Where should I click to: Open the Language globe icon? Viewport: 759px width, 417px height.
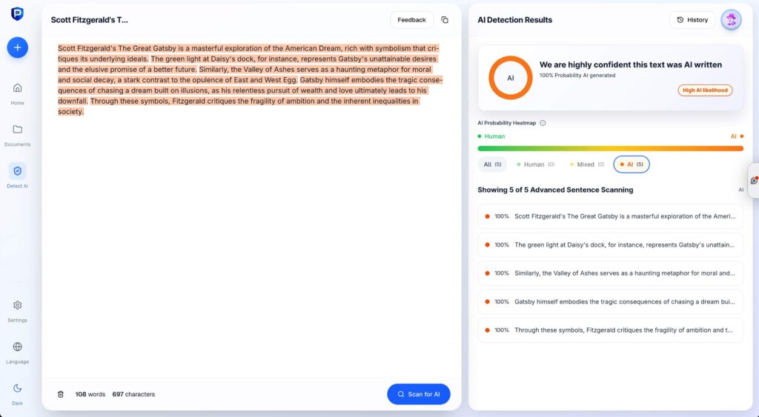[18, 347]
